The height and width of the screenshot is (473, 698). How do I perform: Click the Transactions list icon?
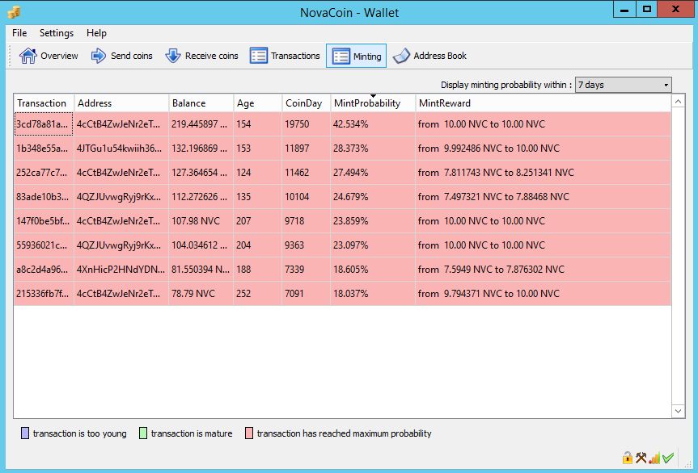tap(259, 56)
